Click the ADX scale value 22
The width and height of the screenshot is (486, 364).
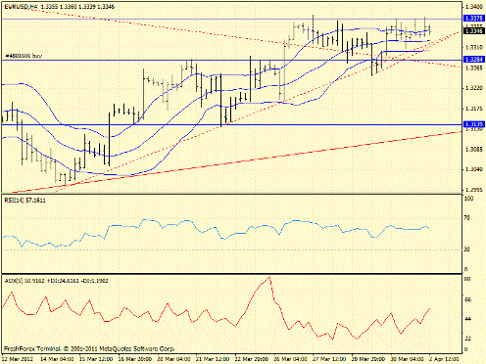point(467,339)
